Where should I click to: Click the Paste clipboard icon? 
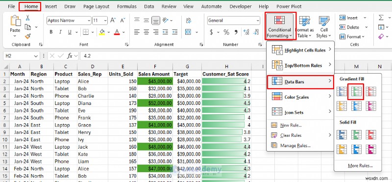[x=15, y=21]
